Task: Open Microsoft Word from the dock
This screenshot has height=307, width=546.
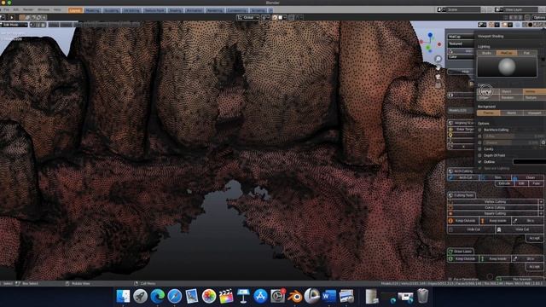Action: [329, 297]
